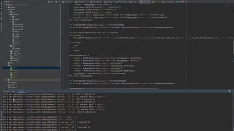Click the locate-opened-file target icon in Project panel
Viewport: 234px width, 131px height.
(49, 2)
